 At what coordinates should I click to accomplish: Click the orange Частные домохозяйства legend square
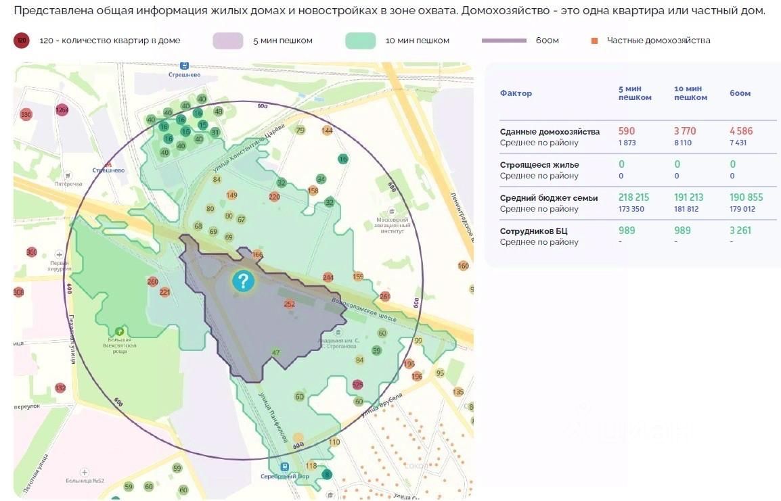(594, 41)
